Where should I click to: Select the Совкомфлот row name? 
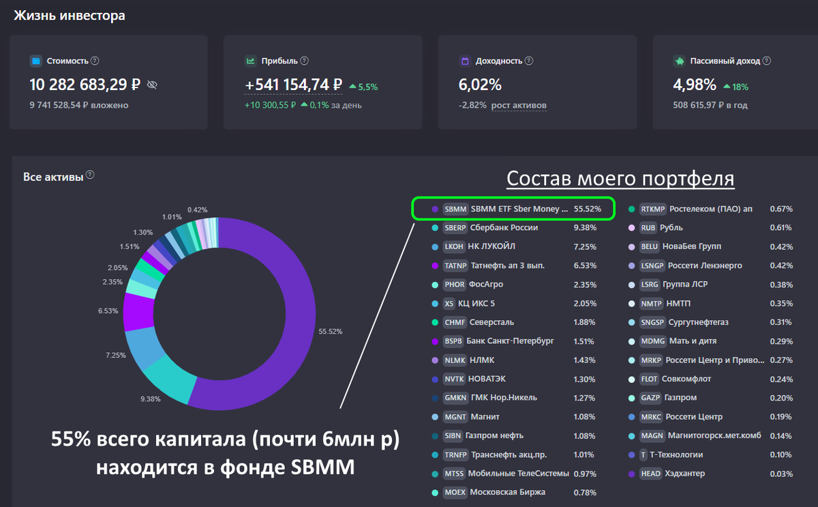coord(687,379)
